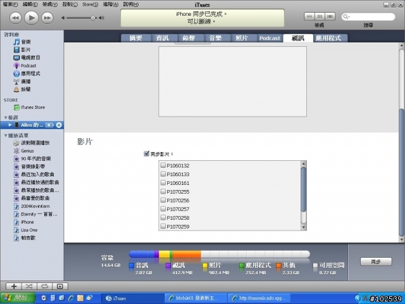Open the Windows Start button
Screen dimensions: 405x304
click(18, 298)
